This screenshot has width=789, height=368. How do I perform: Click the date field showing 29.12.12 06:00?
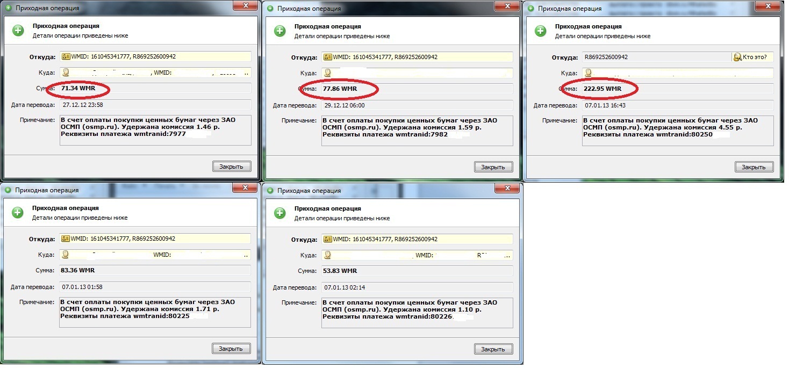(x=417, y=105)
